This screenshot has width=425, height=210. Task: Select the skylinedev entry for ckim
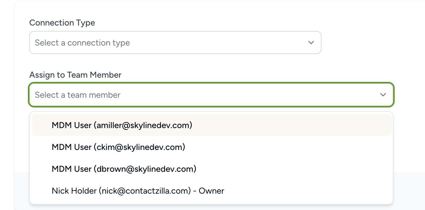pyautogui.click(x=212, y=147)
